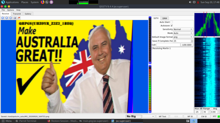The height and width of the screenshot is (123, 220).
Task: Open the purple notes launcher in top panel
Action: [51, 2]
